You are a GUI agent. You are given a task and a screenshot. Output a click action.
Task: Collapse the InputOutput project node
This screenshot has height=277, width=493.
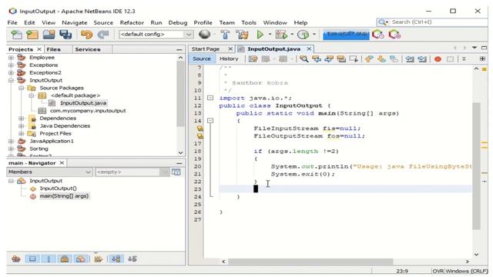click(11, 80)
